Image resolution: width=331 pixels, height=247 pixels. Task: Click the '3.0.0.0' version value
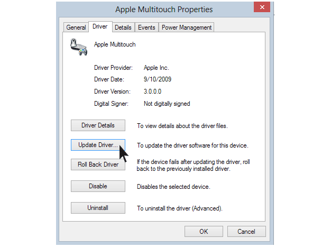click(152, 92)
